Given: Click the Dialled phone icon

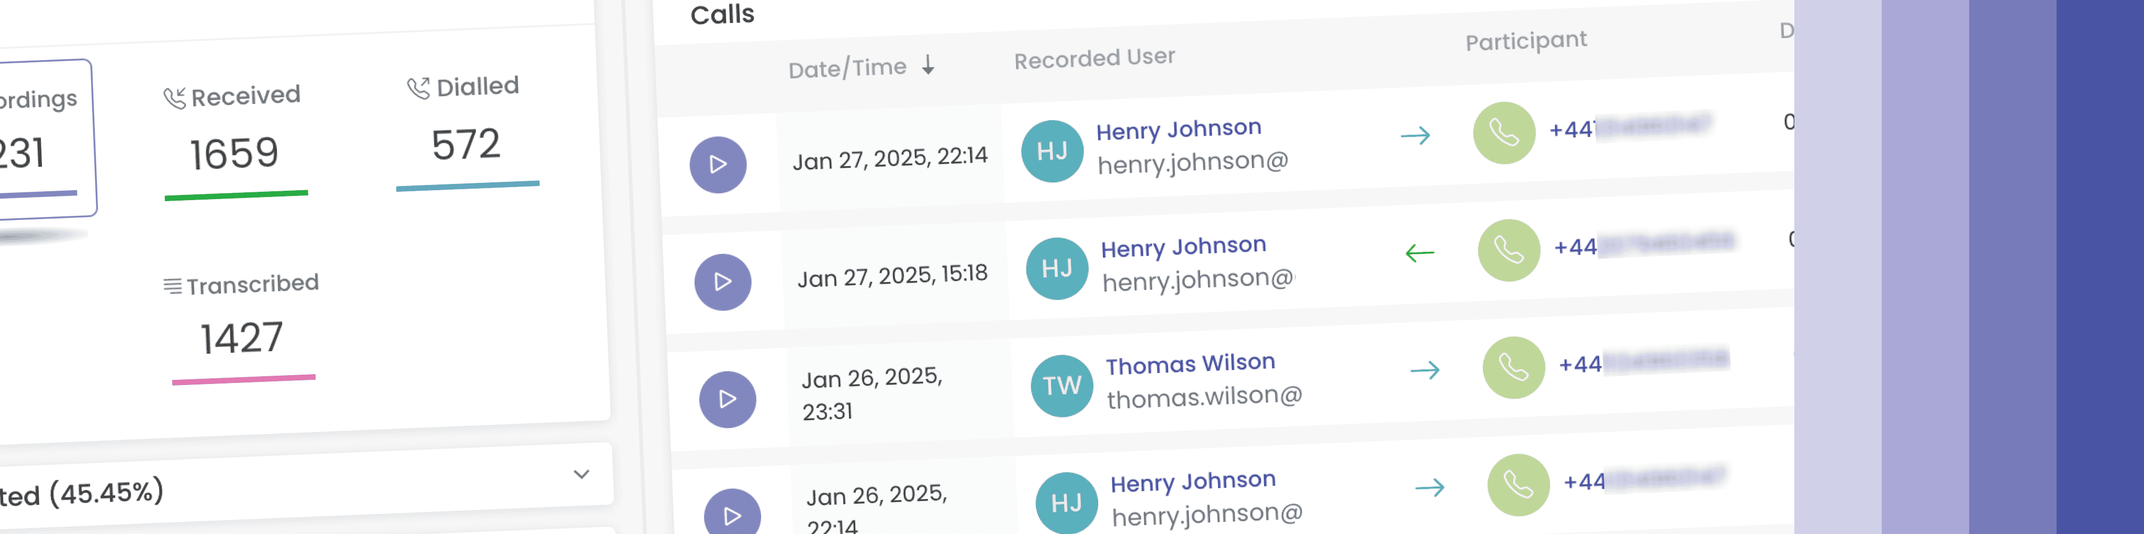Looking at the screenshot, I should click(418, 88).
